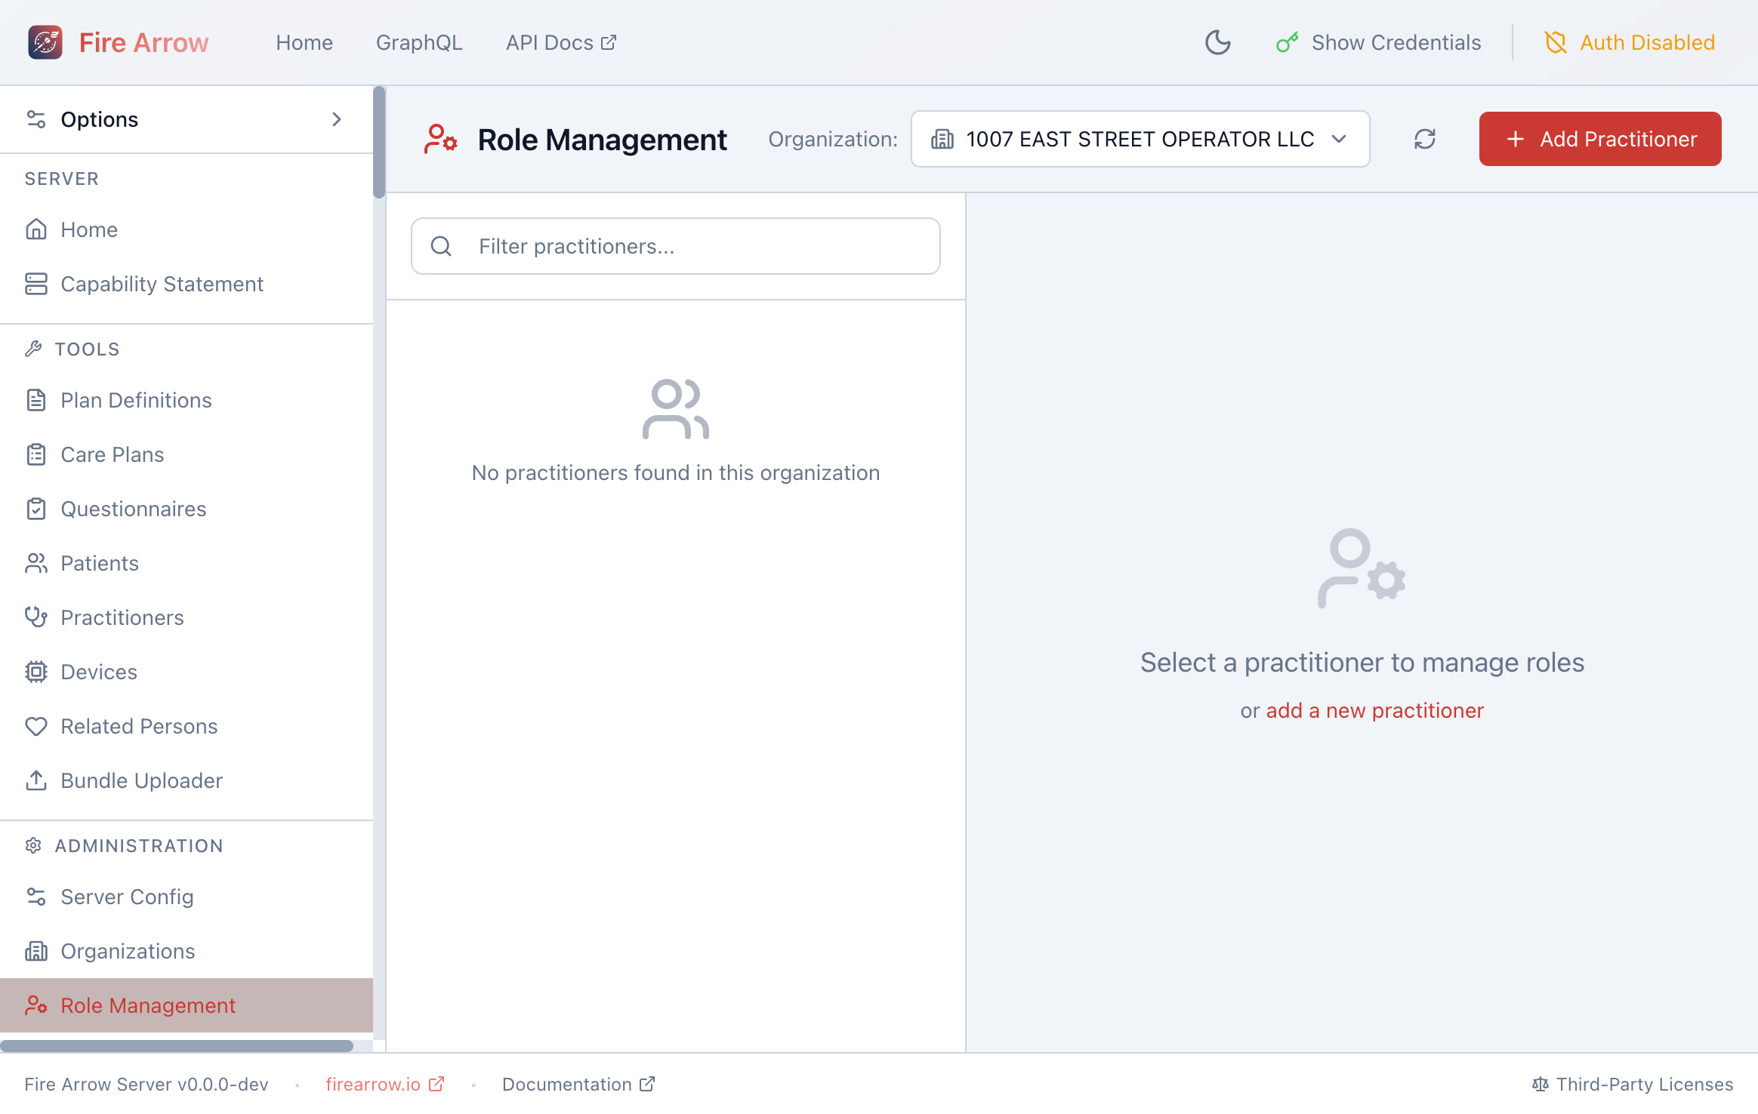Click the add a new practitioner link
The image size is (1758, 1114).
point(1374,710)
